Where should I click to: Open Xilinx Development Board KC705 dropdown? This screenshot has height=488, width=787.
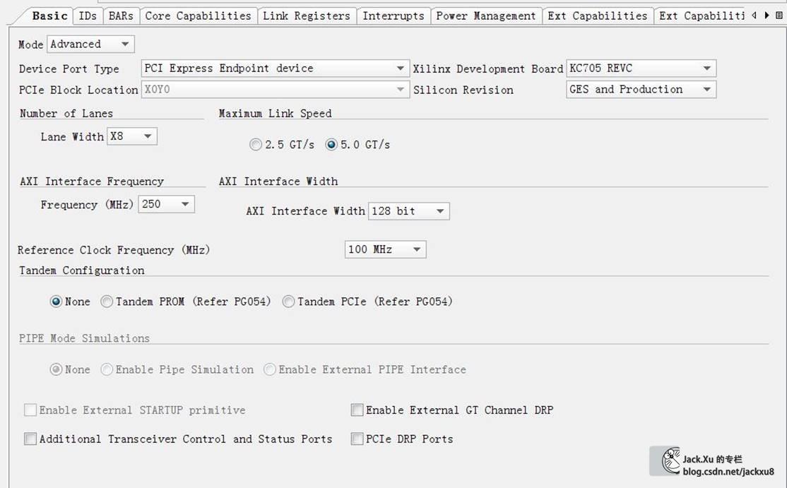(x=706, y=69)
